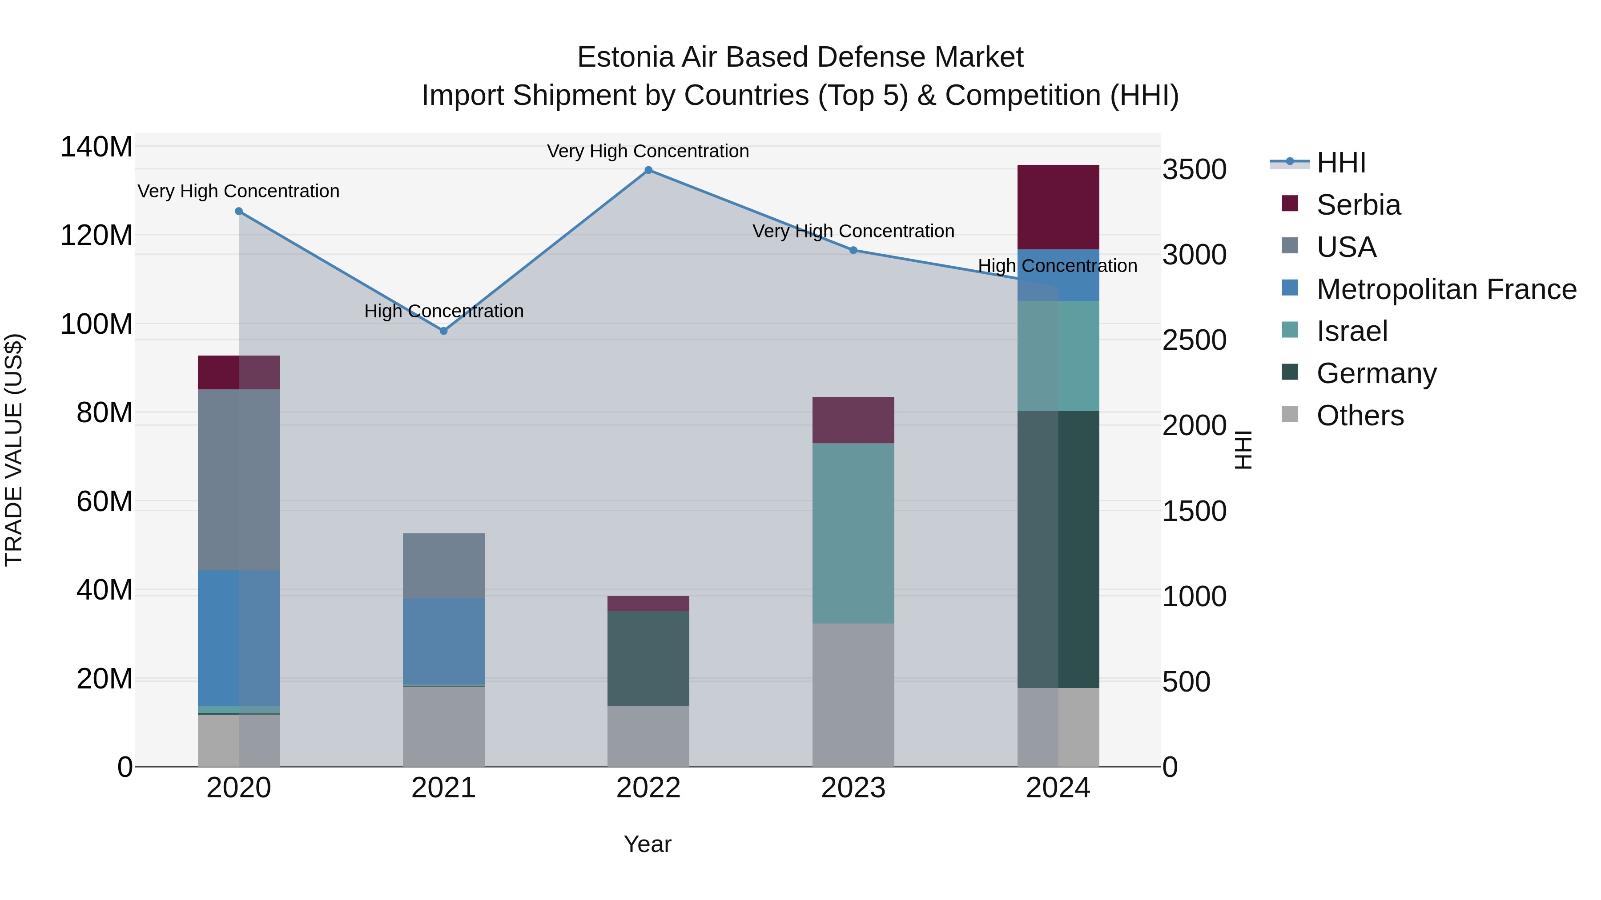
Task: Click the 'Very High Concentration' annotation above 2020
Action: pyautogui.click(x=239, y=191)
